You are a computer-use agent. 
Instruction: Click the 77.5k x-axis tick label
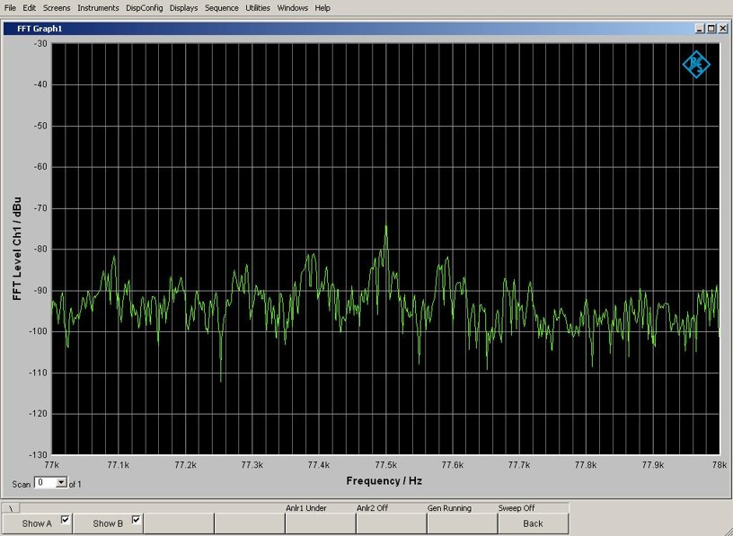[386, 465]
